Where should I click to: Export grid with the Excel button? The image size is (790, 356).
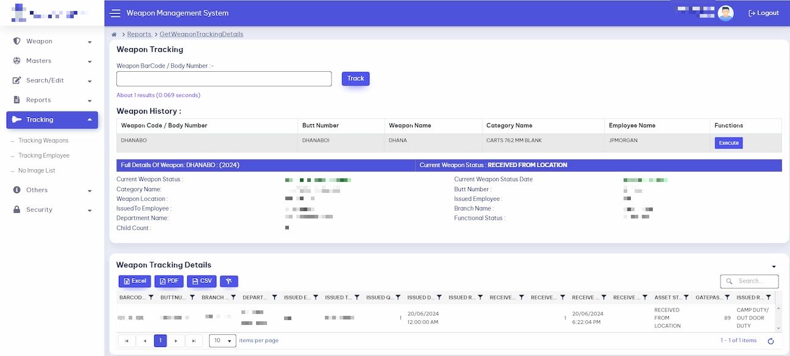[135, 281]
